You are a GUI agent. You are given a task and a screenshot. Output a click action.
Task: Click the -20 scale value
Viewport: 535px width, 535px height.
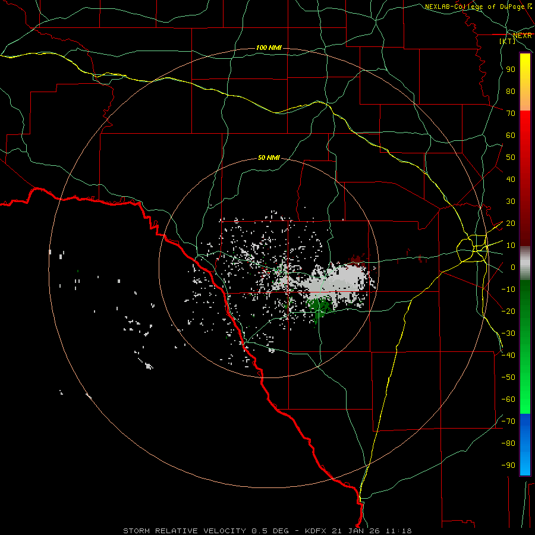(508, 311)
